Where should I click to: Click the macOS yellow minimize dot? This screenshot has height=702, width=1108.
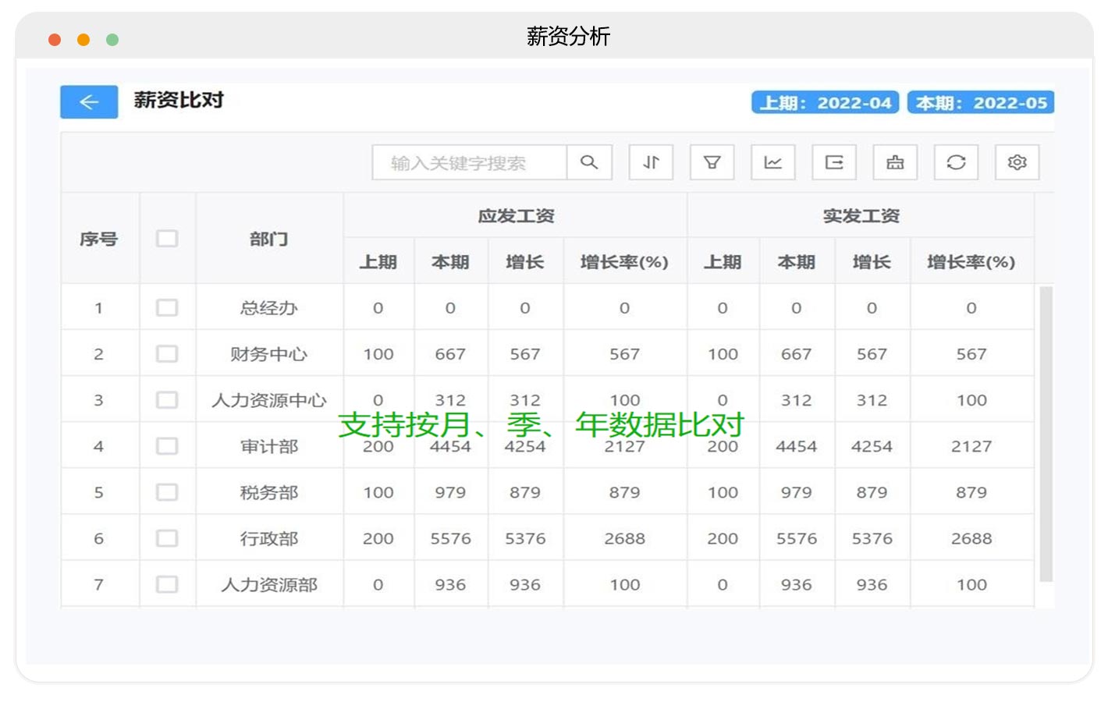[x=83, y=40]
